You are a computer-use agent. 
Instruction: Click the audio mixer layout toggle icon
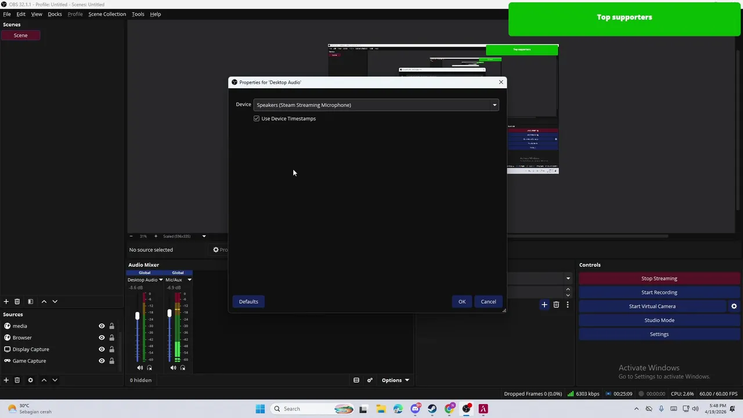coord(356,380)
